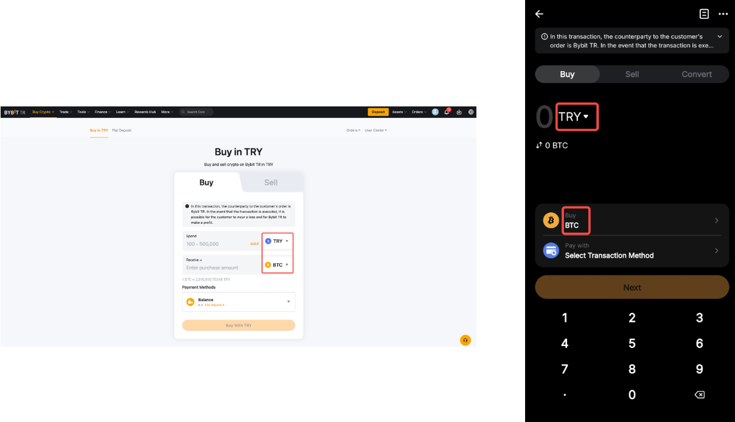Select the Convert tab on mobile
Screen dimensions: 735x422
[x=697, y=74]
